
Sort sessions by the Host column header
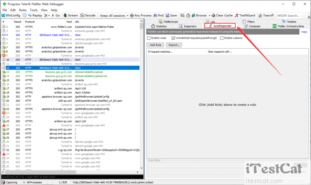pyautogui.click(x=55, y=22)
